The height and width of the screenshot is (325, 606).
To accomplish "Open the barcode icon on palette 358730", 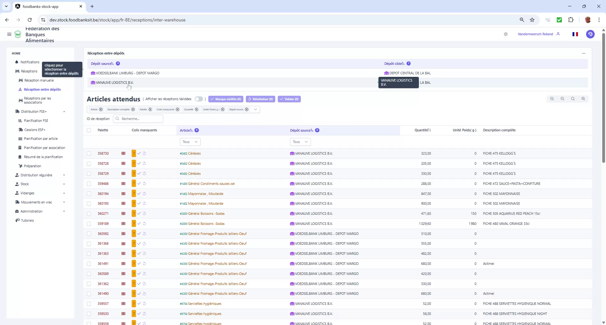I will 123,153.
